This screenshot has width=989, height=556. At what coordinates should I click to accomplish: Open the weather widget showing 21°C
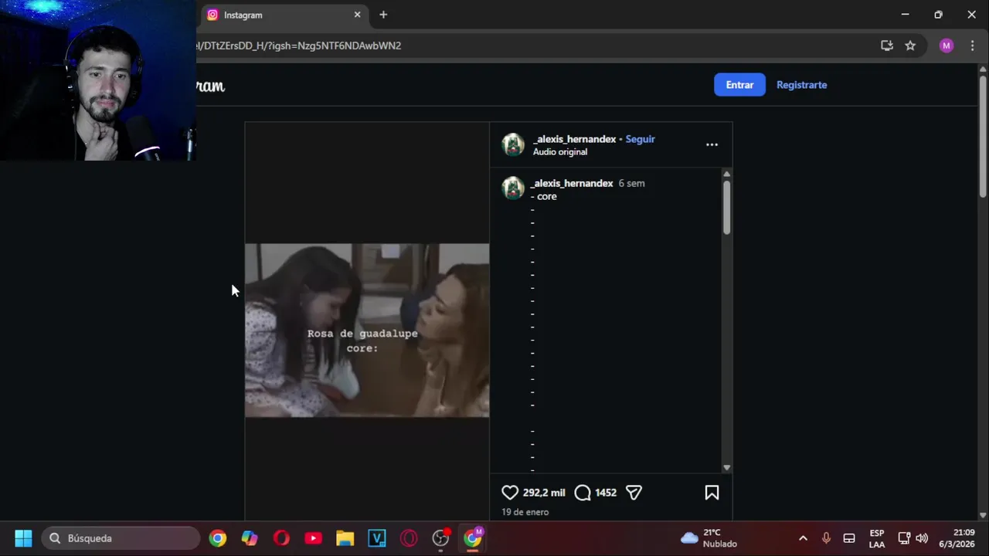(709, 538)
